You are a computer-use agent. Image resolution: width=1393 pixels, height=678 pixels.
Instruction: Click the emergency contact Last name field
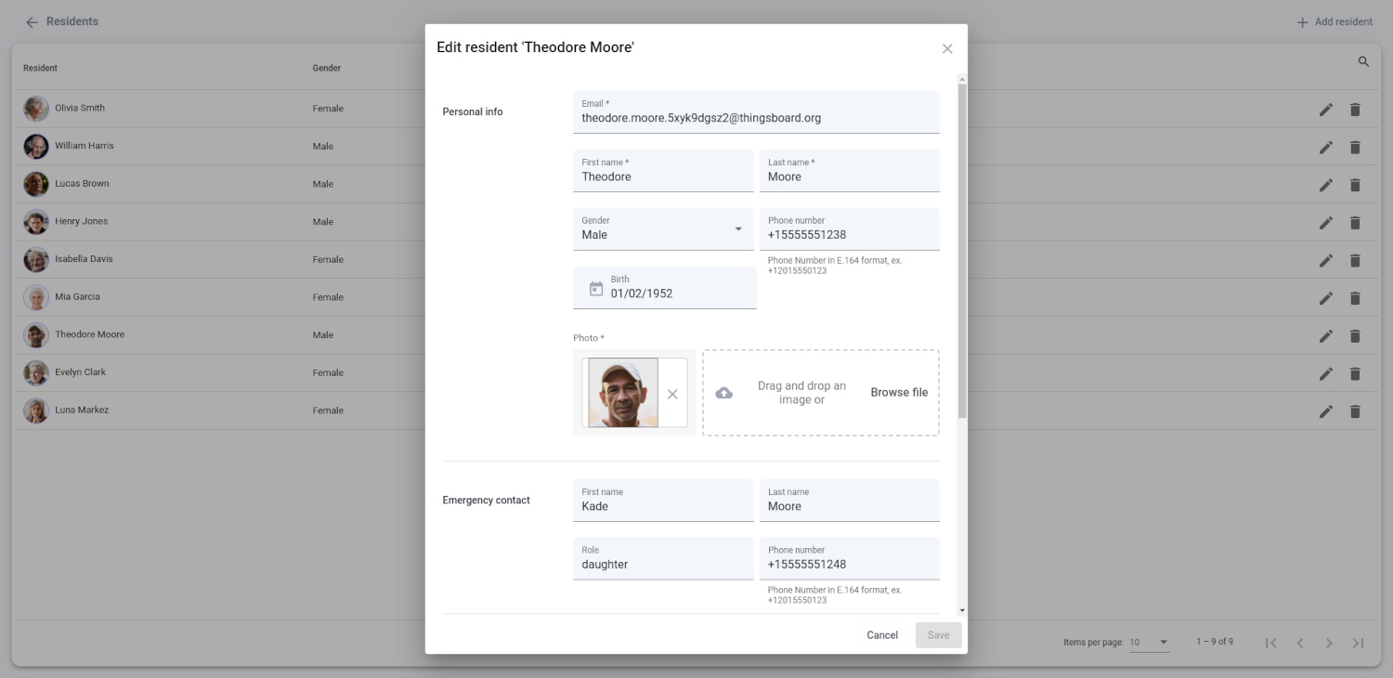tap(850, 500)
